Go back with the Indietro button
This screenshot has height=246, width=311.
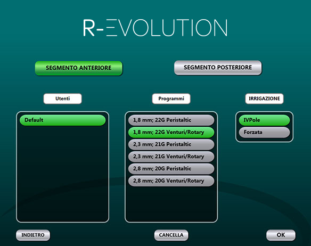pyautogui.click(x=33, y=235)
